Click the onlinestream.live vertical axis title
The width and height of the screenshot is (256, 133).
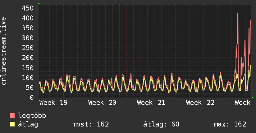[4, 51]
